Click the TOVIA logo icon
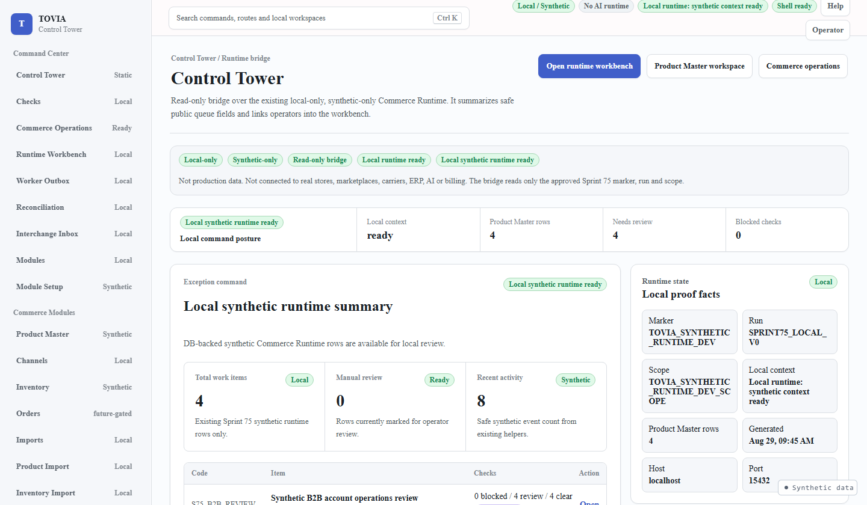 click(22, 23)
